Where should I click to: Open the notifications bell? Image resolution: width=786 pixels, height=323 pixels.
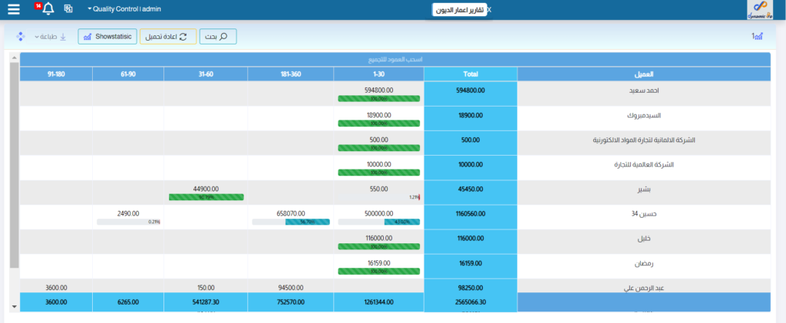pyautogui.click(x=48, y=9)
